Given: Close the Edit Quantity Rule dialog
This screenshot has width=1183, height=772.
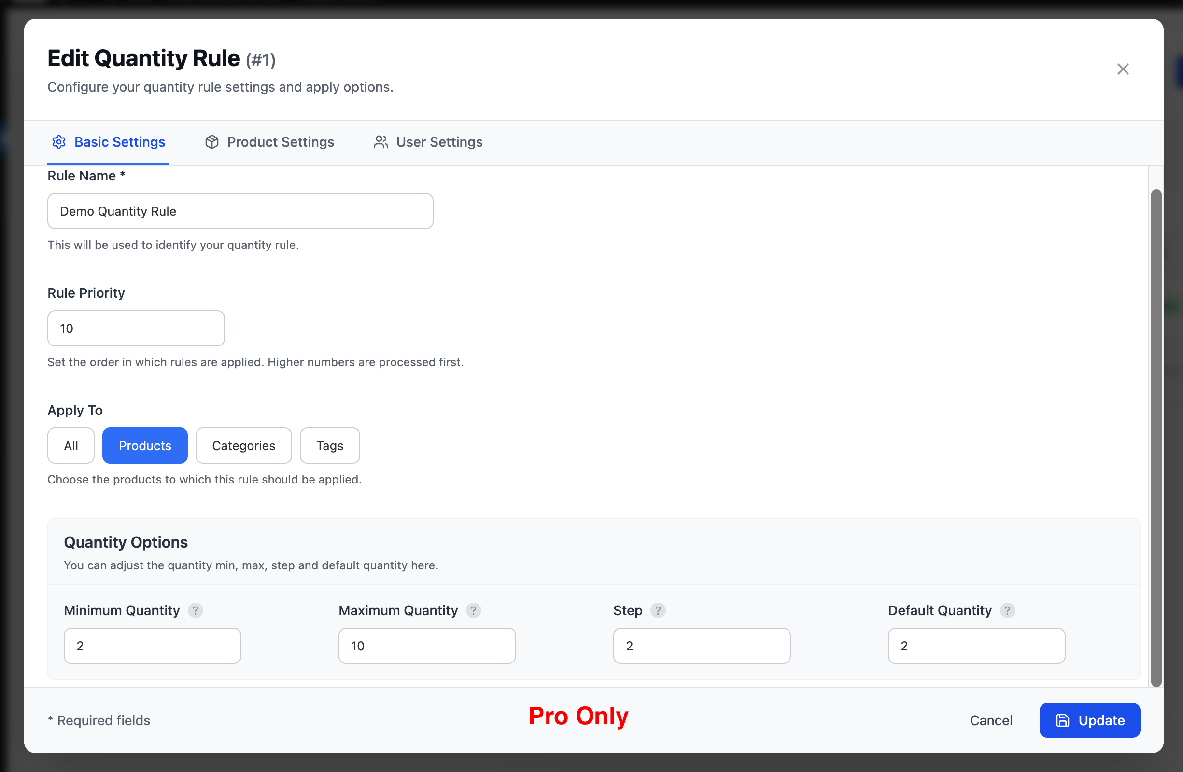Looking at the screenshot, I should point(1123,69).
